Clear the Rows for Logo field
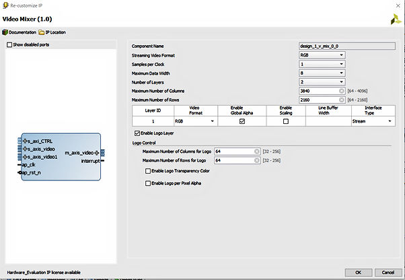This screenshot has width=405, height=280. coord(257,160)
